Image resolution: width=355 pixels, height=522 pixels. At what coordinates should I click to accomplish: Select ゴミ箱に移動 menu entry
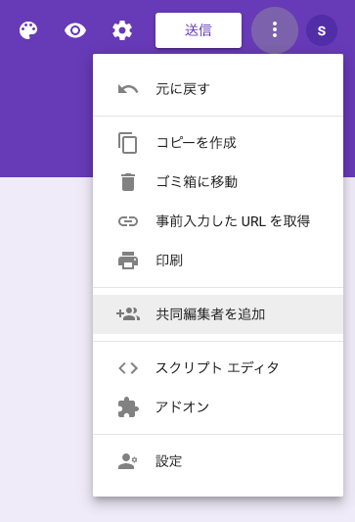[x=218, y=182]
